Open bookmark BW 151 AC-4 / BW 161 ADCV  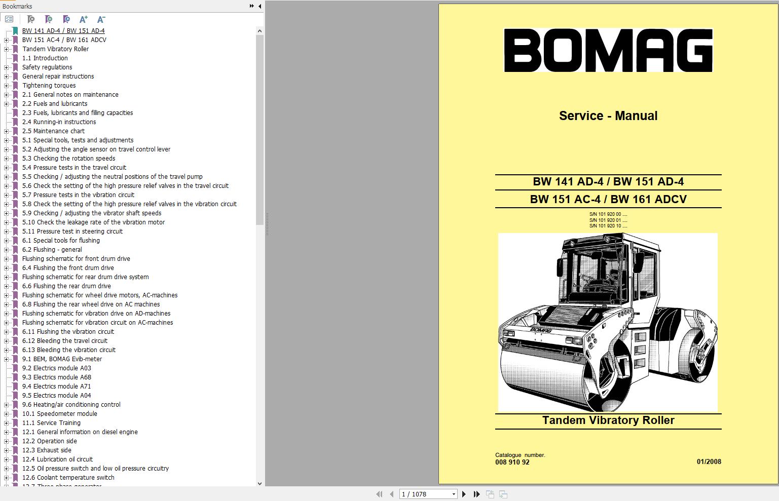click(64, 40)
